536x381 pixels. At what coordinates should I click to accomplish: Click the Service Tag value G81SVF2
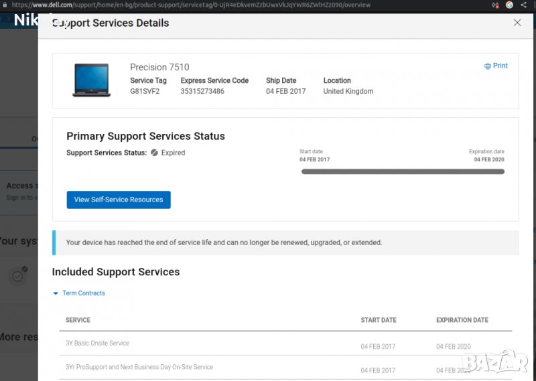click(x=145, y=92)
